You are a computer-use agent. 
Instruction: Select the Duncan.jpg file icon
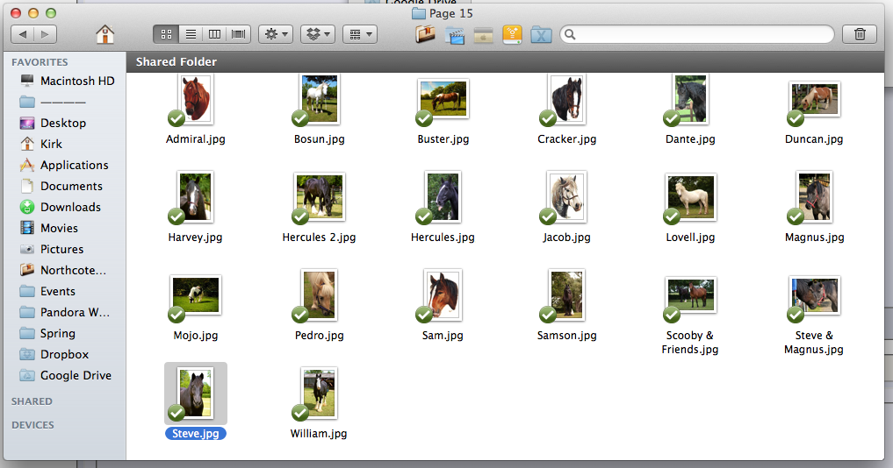click(x=814, y=99)
